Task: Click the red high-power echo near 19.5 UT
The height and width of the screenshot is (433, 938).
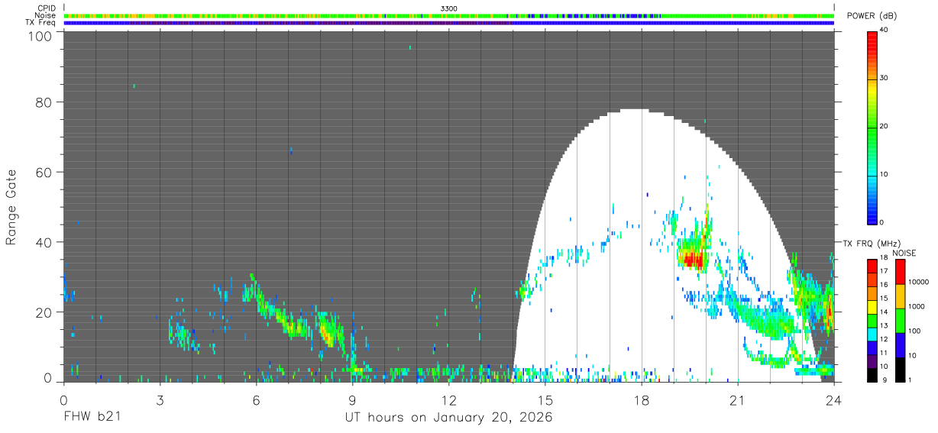Action: pyautogui.click(x=693, y=260)
